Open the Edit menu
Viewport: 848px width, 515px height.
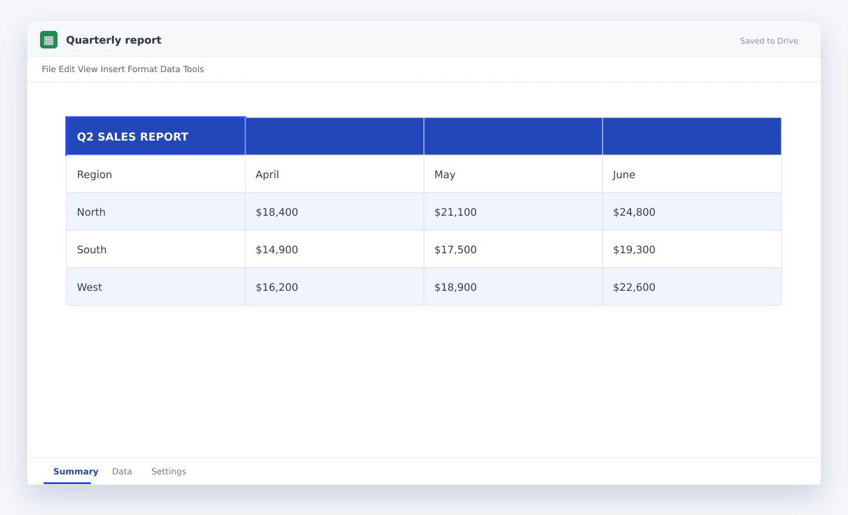(x=67, y=69)
